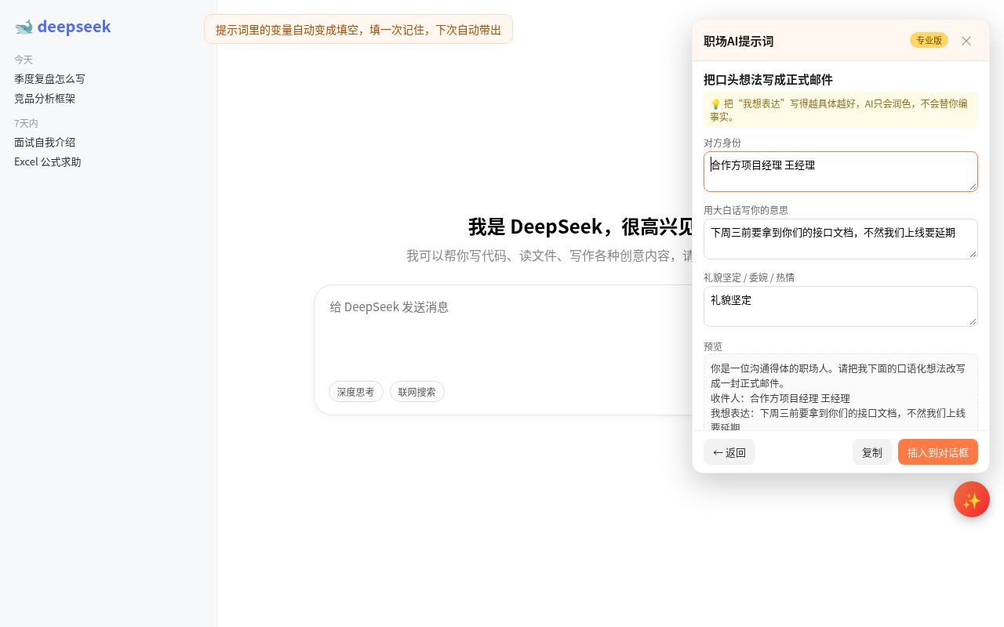Click the 预览 prompt preview text
This screenshot has height=627, width=1004.
pos(841,392)
